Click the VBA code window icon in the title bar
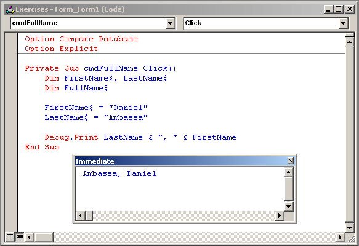This screenshot has width=359, height=246. [10, 9]
